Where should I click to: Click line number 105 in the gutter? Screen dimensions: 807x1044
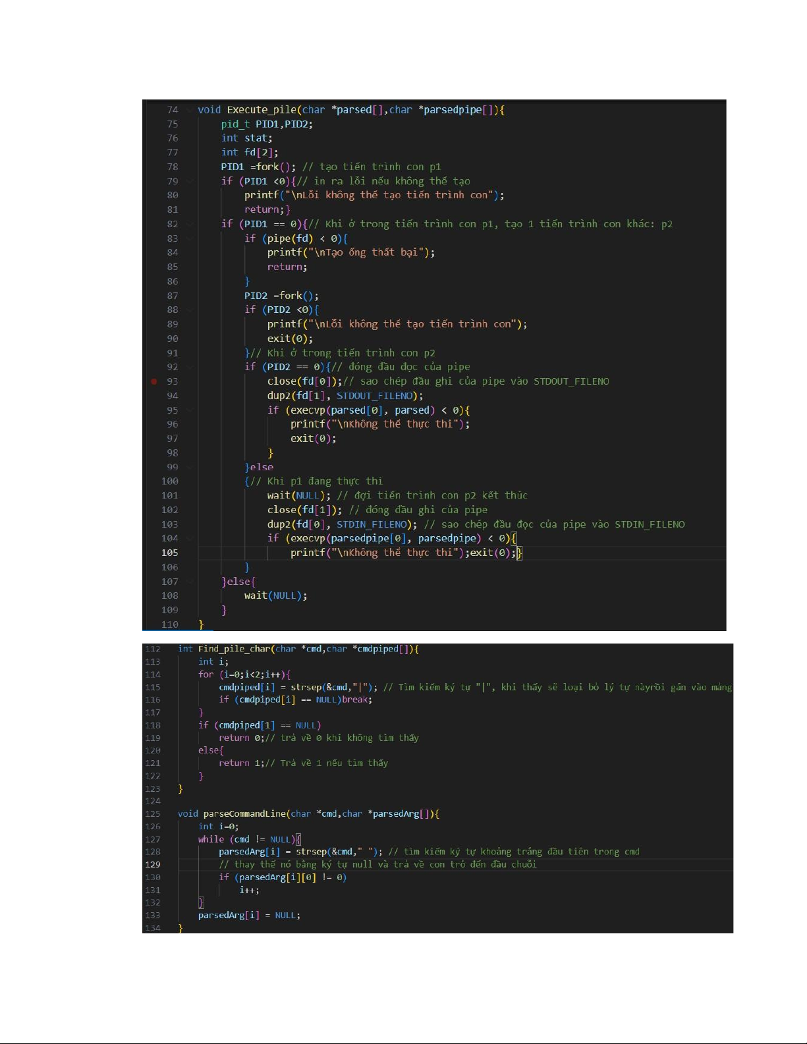[x=170, y=553]
